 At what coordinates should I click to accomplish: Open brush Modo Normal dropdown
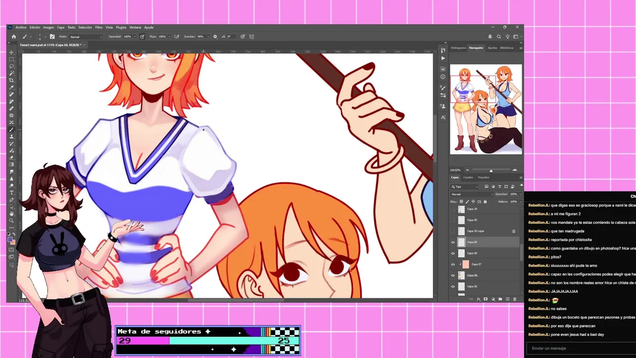tap(86, 36)
